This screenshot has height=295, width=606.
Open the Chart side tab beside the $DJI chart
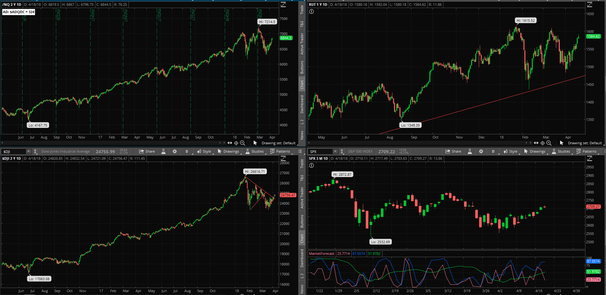point(302,238)
